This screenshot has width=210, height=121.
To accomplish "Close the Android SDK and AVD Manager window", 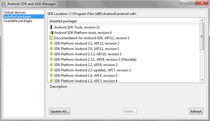I will pos(202,3).
